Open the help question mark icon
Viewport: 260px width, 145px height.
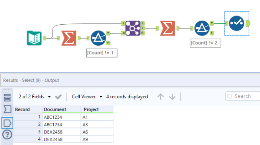[x=7, y=134]
